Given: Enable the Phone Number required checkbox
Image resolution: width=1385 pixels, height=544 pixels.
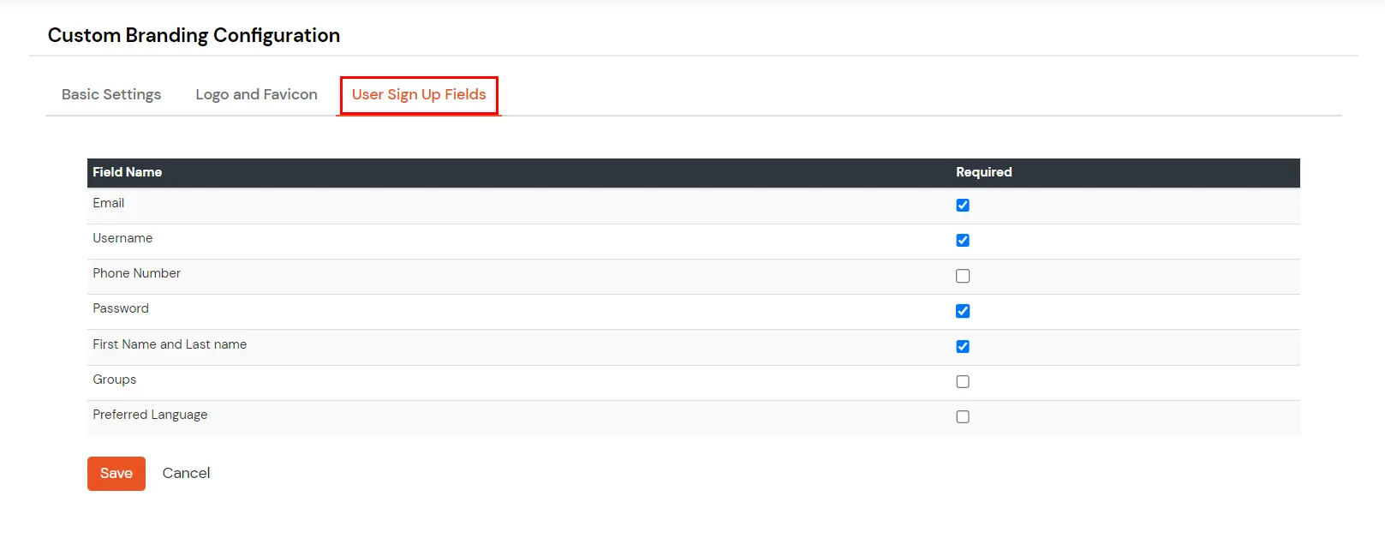Looking at the screenshot, I should 962,276.
